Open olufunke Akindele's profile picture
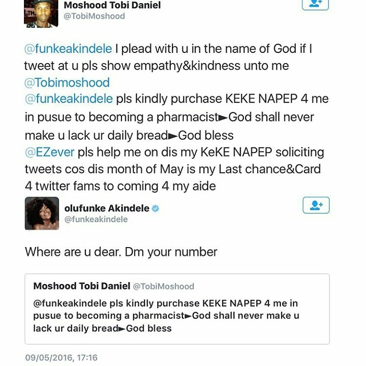366x366 pixels. pos(41,213)
